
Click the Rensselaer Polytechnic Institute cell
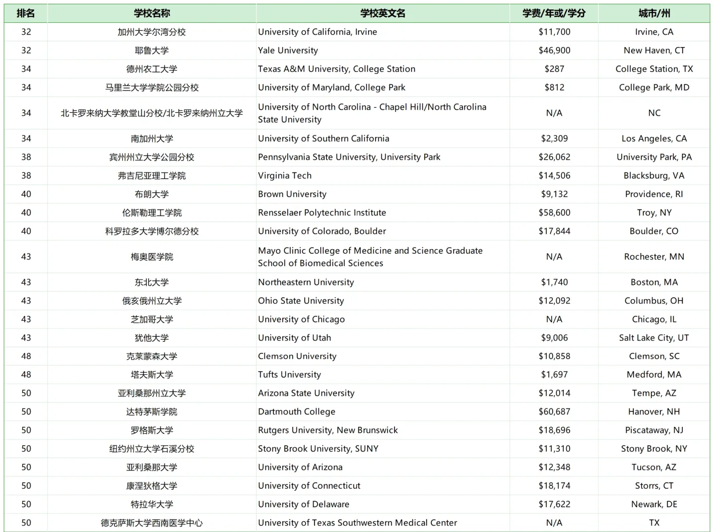coord(322,212)
